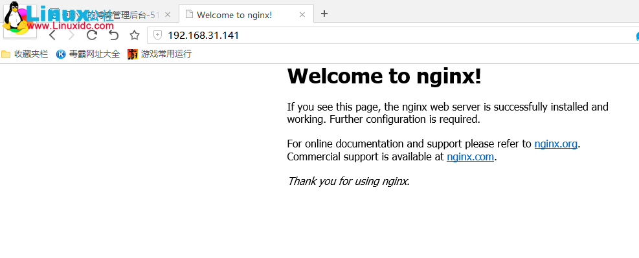Bookmark this page with the star icon
The image size is (639, 258).
(135, 36)
